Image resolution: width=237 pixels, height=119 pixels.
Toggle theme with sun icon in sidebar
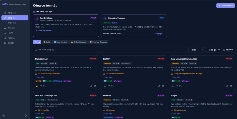[x=4, y=115]
